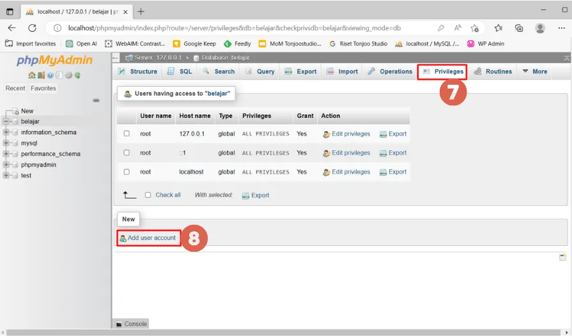Click the browser back arrow
The image size is (572, 336).
(x=12, y=28)
